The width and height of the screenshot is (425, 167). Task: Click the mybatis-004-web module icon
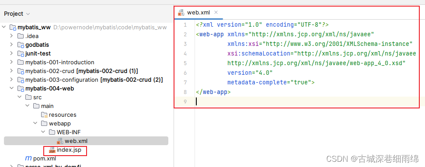[x=21, y=88]
